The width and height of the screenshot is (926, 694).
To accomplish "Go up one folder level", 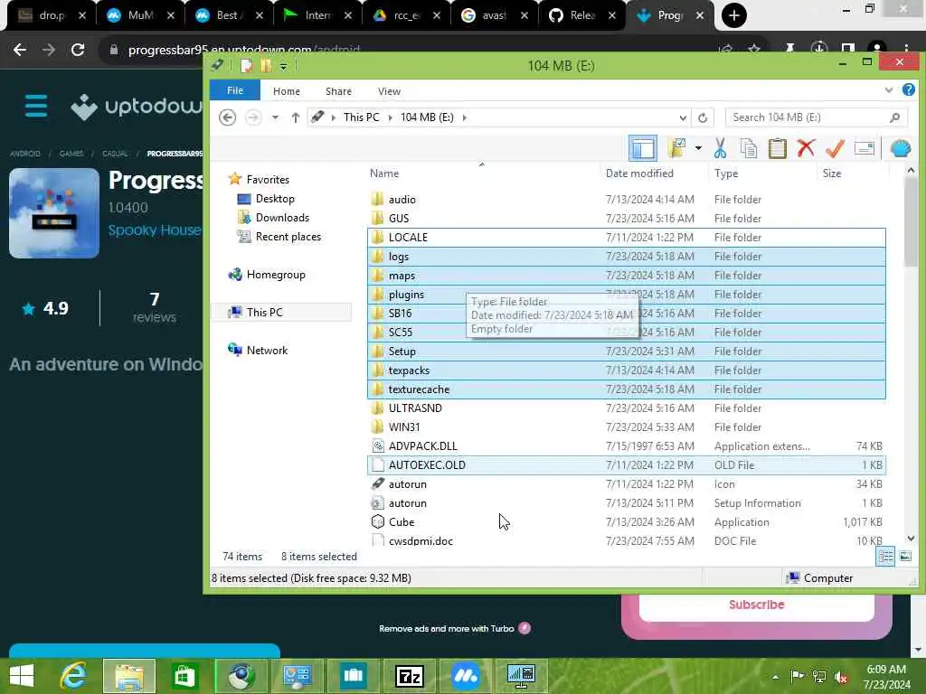I will point(296,117).
